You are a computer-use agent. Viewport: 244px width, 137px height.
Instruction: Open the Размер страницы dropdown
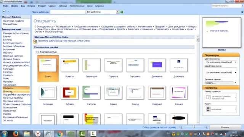[221, 97]
